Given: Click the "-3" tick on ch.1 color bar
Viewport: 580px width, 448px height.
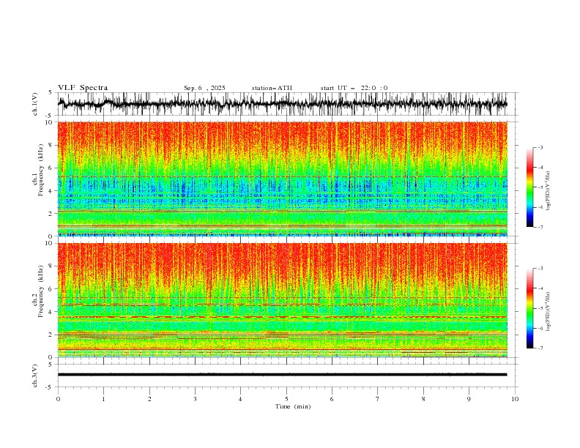Looking at the screenshot, I should pyautogui.click(x=540, y=147).
